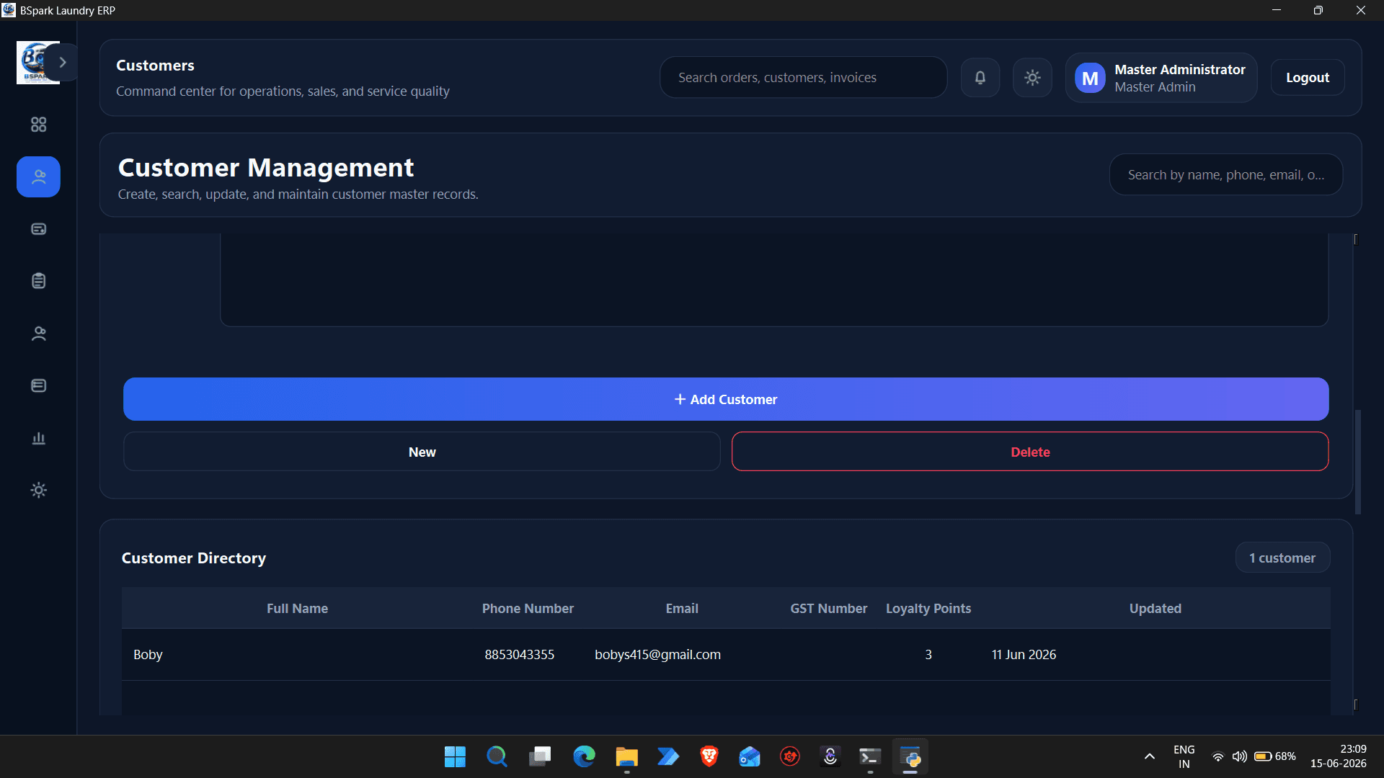Screen dimensions: 1384x778
Task: Click the 11 Jun 2026 updated cell
Action: coord(1024,654)
